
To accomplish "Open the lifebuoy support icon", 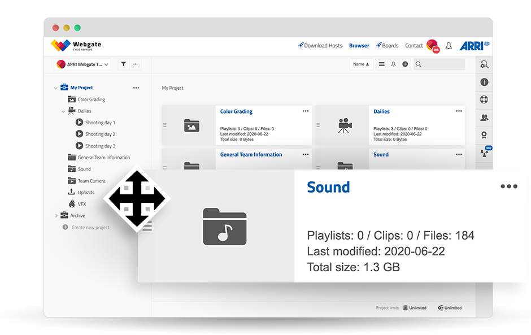I will 484,100.
